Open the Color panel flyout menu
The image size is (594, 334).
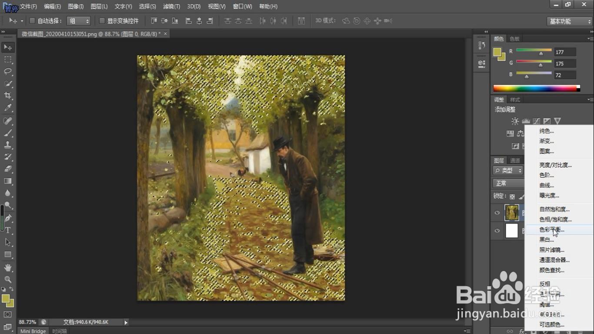click(x=590, y=39)
